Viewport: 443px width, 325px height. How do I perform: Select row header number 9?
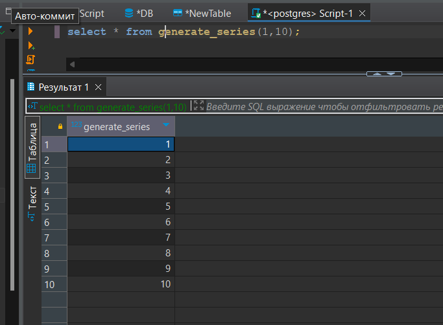tap(54, 269)
